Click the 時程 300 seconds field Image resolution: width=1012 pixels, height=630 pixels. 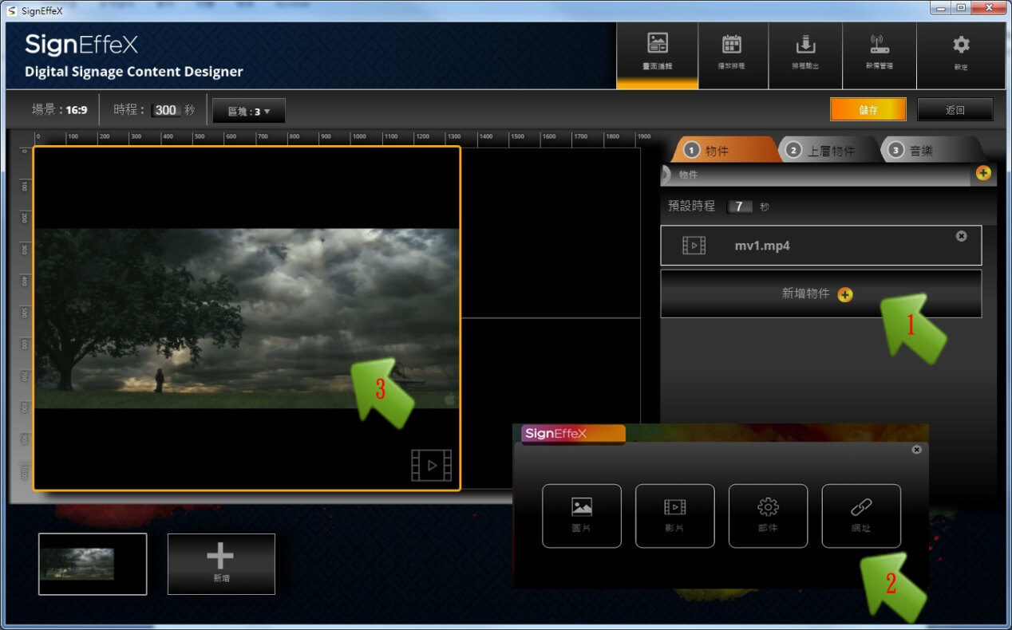(x=166, y=110)
